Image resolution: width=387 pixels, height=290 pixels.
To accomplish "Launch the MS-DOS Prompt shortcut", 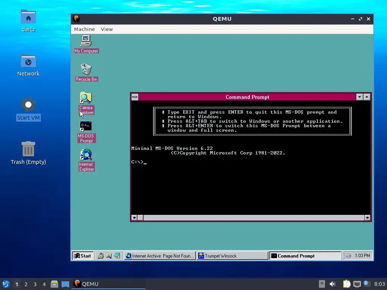I will click(86, 132).
